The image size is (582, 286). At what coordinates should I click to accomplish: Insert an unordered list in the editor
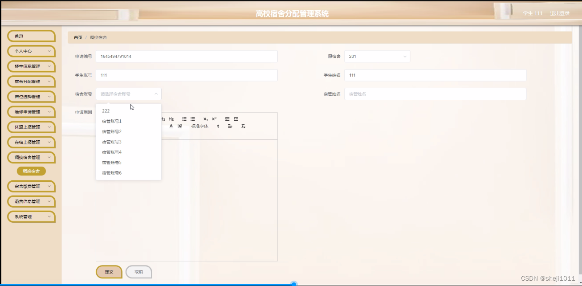[193, 118]
